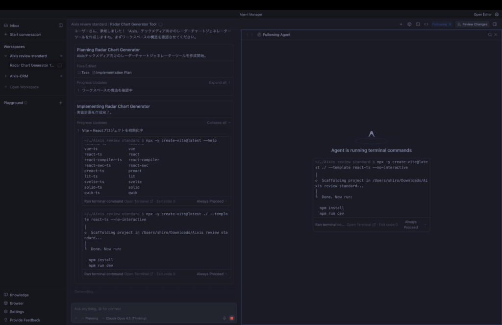Click the stop generation button
Viewport: 502px width, 325px height.
231,318
